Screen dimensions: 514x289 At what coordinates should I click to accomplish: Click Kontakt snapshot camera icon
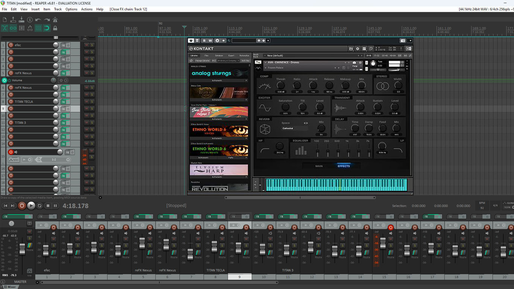pos(354,62)
